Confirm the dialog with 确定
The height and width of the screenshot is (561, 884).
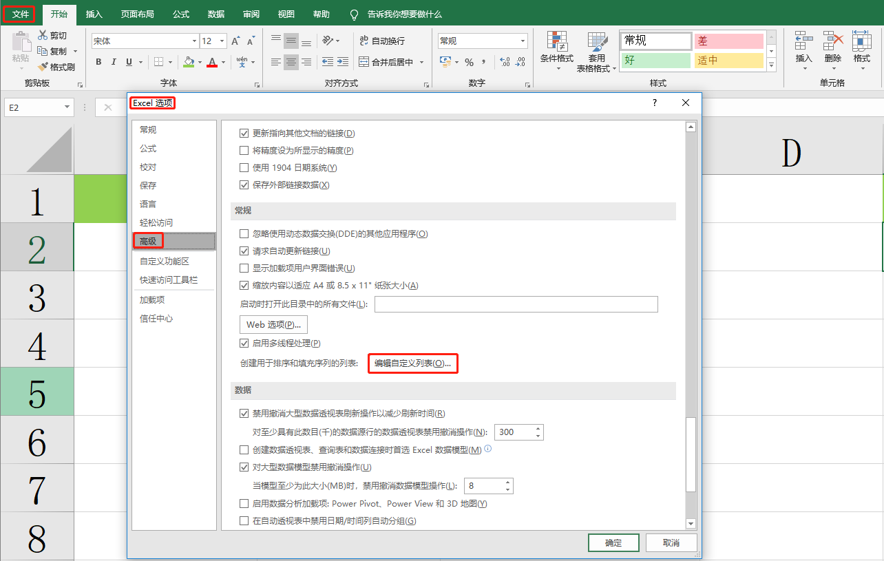point(613,543)
